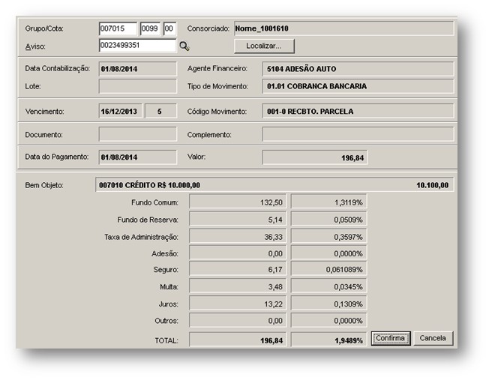Focus the Grupo field containing 007015

(118, 28)
